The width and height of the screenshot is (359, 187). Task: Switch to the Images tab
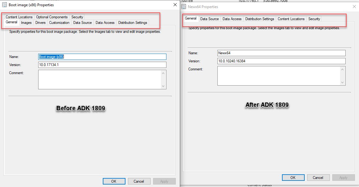pyautogui.click(x=26, y=23)
